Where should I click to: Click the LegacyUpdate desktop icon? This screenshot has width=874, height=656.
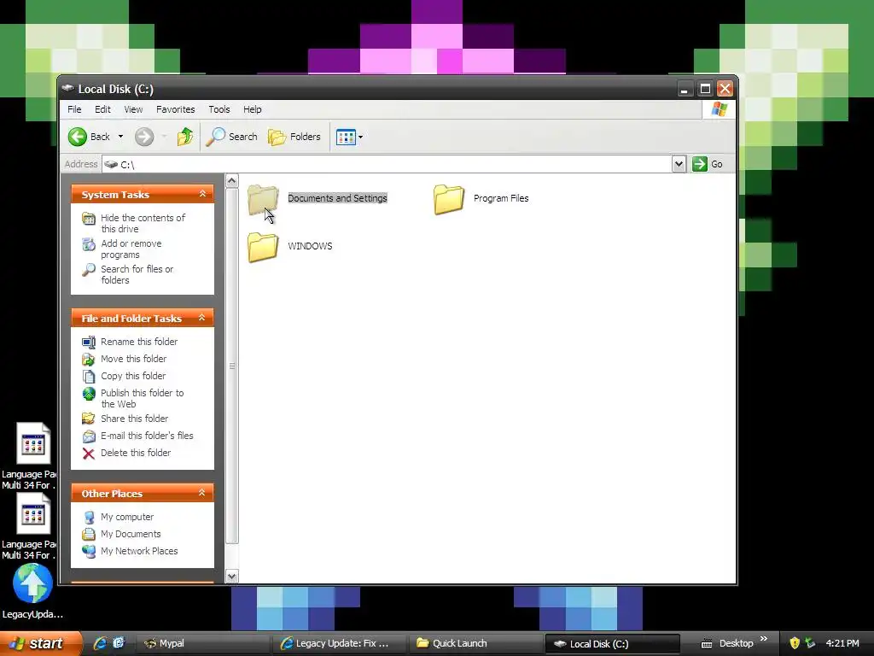(32, 591)
